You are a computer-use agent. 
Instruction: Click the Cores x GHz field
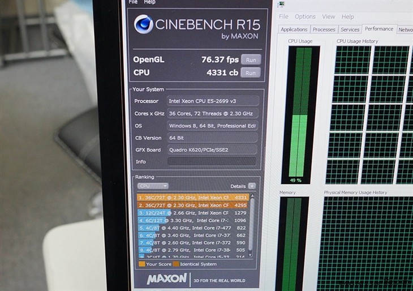pos(213,113)
